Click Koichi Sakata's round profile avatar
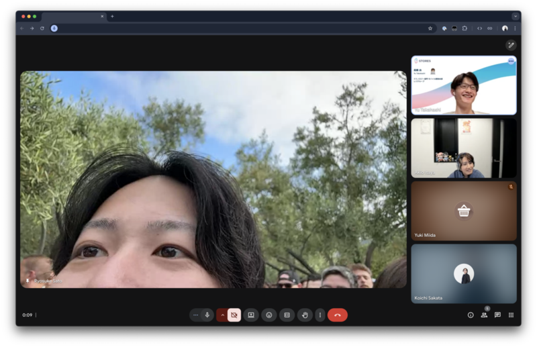Viewport: 537px width, 347px height. coord(464,273)
